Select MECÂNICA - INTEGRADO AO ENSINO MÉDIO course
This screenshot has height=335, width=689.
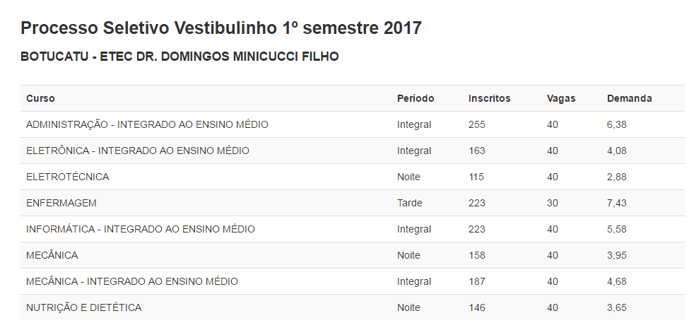(x=132, y=281)
